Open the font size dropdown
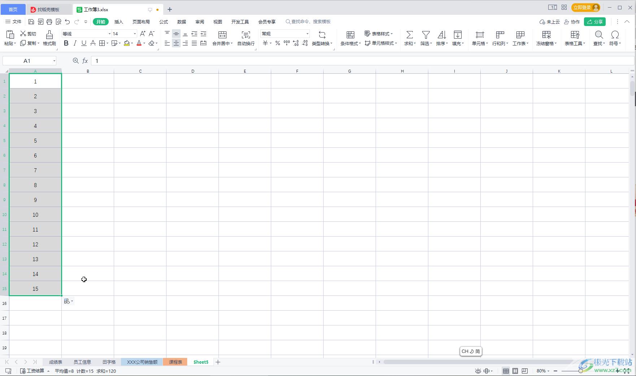 point(135,34)
